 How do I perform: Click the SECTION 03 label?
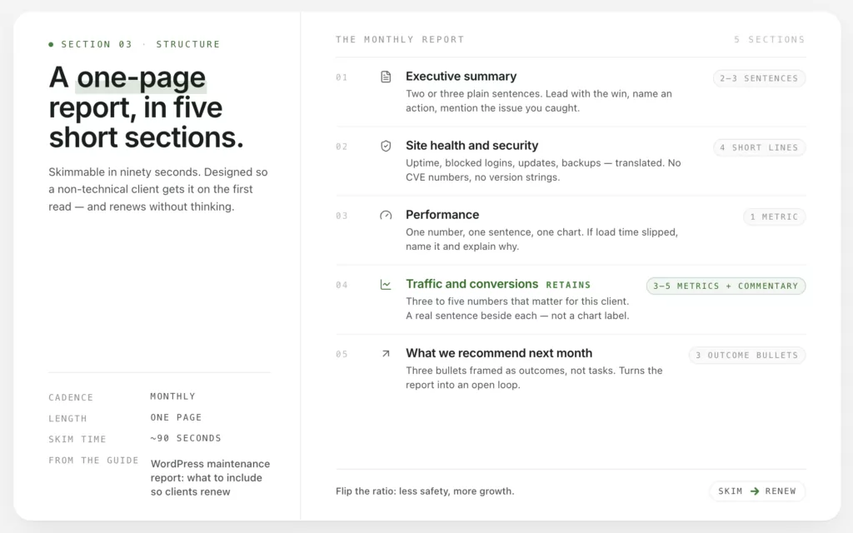(97, 44)
